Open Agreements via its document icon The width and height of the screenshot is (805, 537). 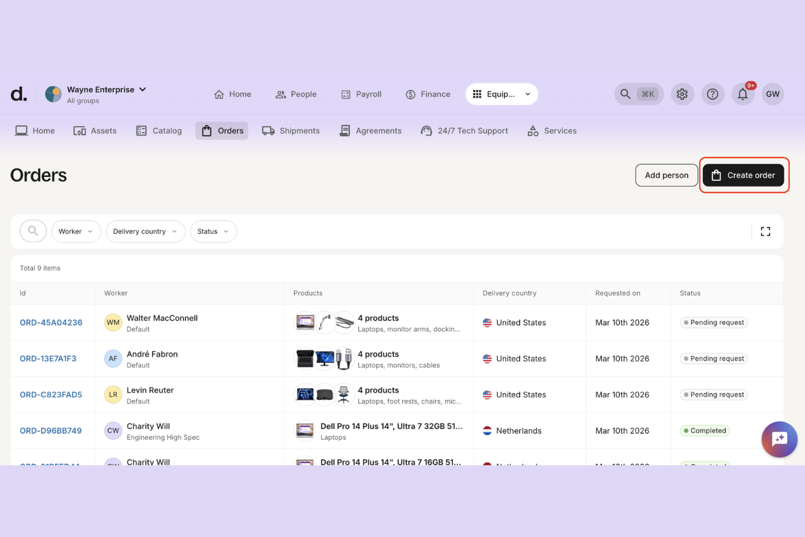click(344, 131)
